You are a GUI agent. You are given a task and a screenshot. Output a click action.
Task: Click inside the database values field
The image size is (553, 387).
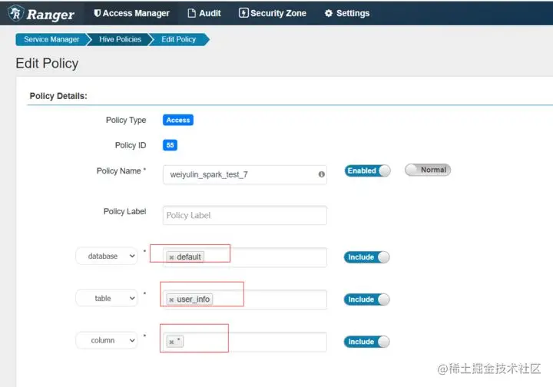(245, 257)
